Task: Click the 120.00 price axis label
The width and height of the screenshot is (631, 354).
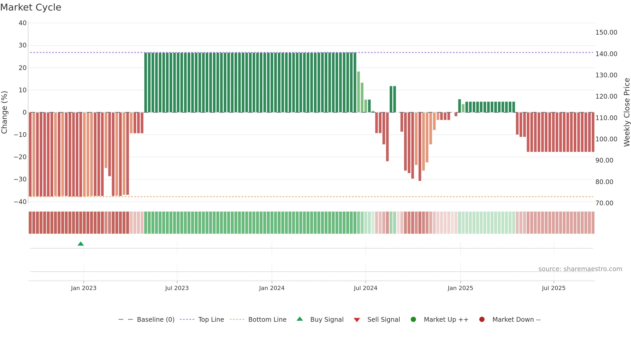Action: pos(606,96)
